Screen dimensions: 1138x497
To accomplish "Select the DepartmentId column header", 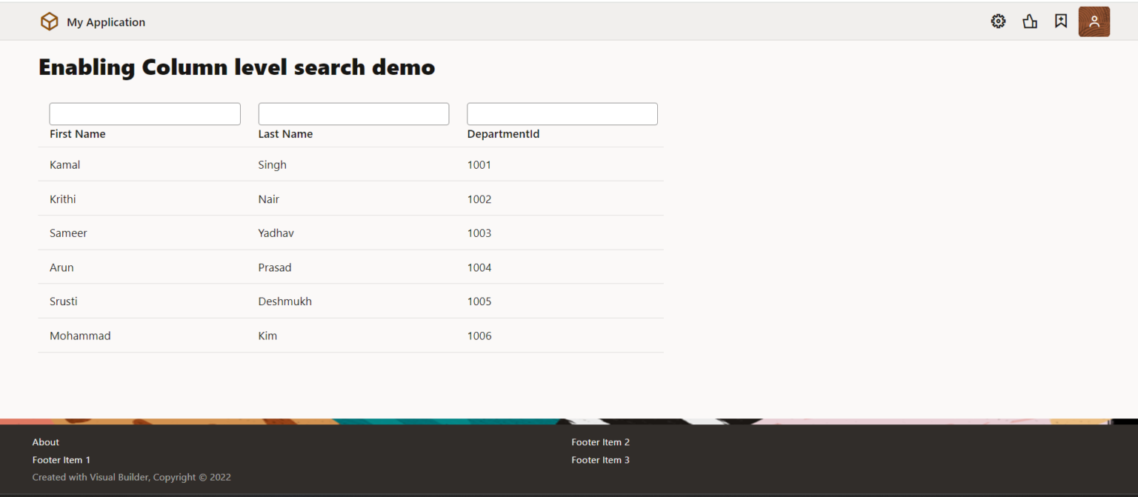I will [x=503, y=133].
